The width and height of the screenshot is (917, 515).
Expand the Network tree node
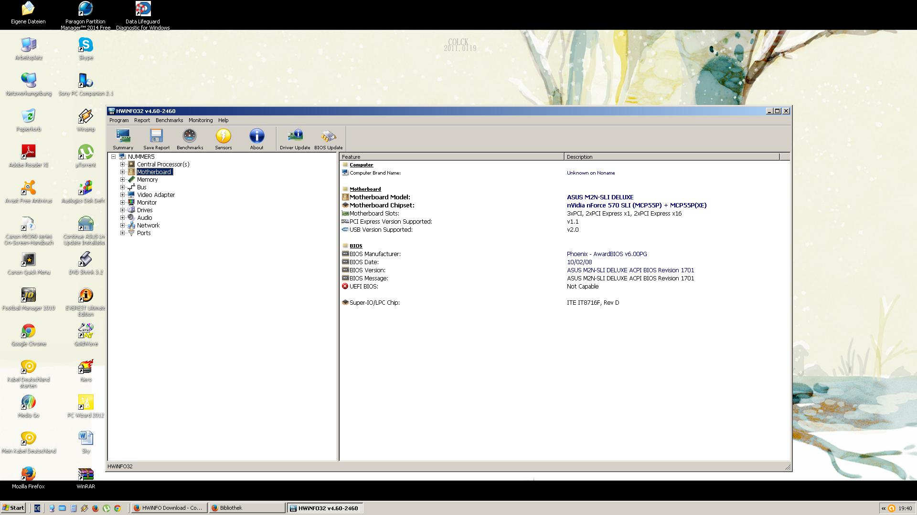click(x=122, y=225)
